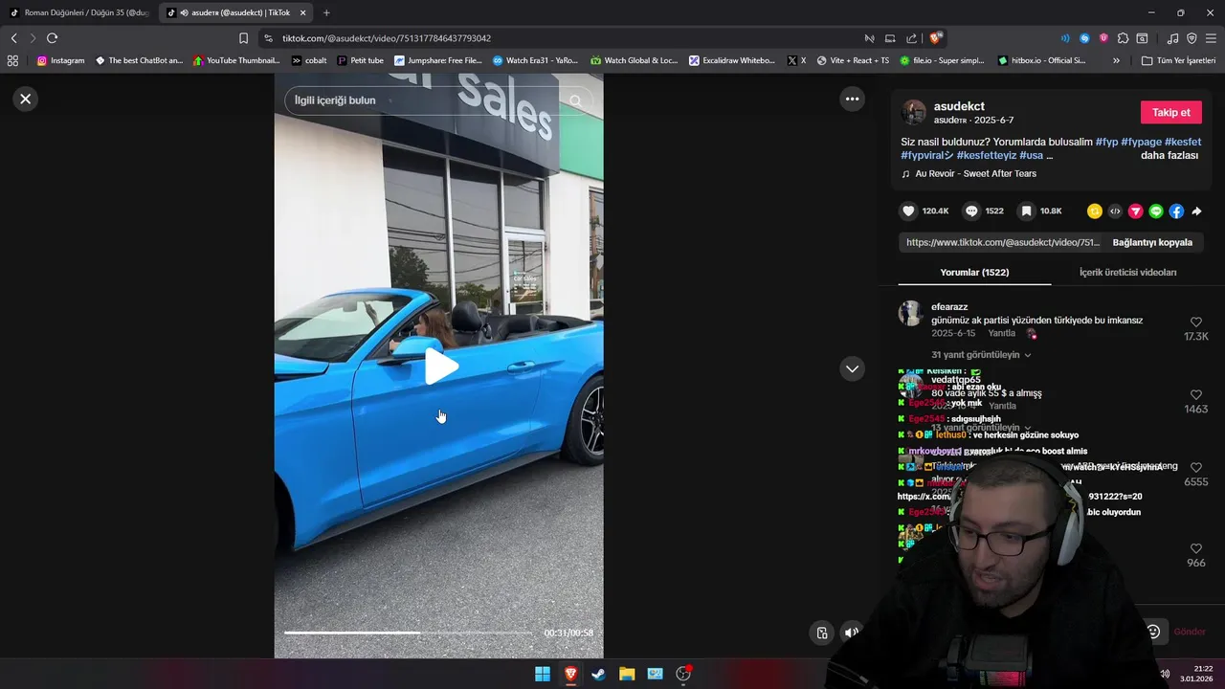This screenshot has height=689, width=1225.
Task: Open efearazz commenter avatar
Action: click(910, 313)
